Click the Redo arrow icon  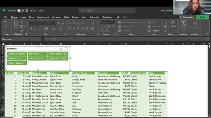tap(5, 26)
